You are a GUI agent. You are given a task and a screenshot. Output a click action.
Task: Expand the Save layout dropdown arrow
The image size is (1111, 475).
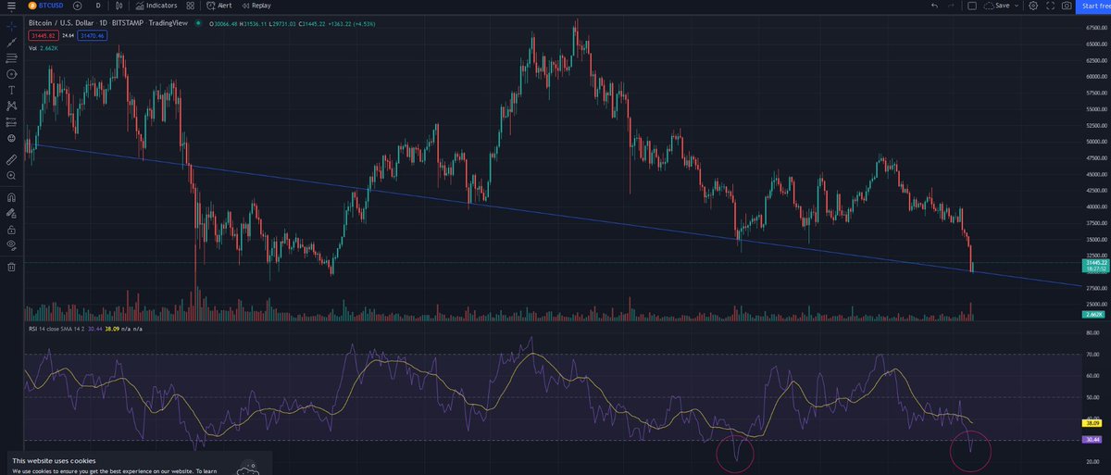[1017, 6]
